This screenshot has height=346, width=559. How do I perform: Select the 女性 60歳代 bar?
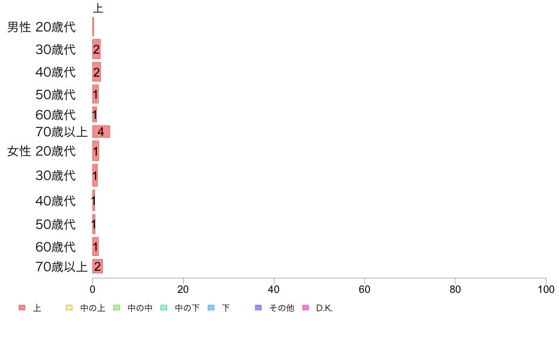pyautogui.click(x=95, y=246)
